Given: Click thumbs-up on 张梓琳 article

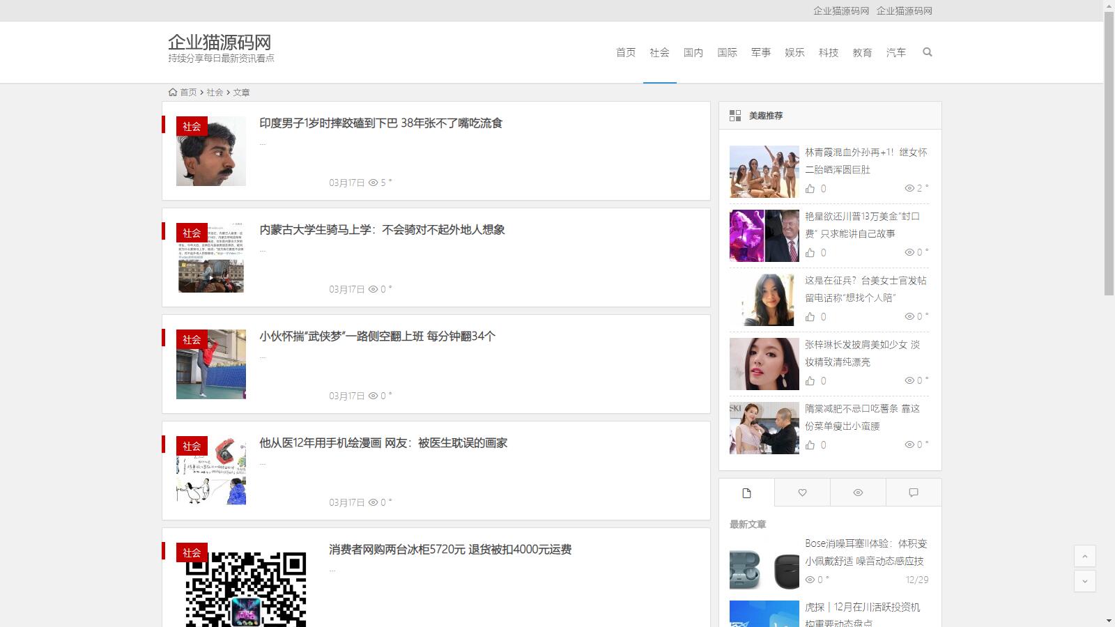Looking at the screenshot, I should pyautogui.click(x=810, y=381).
